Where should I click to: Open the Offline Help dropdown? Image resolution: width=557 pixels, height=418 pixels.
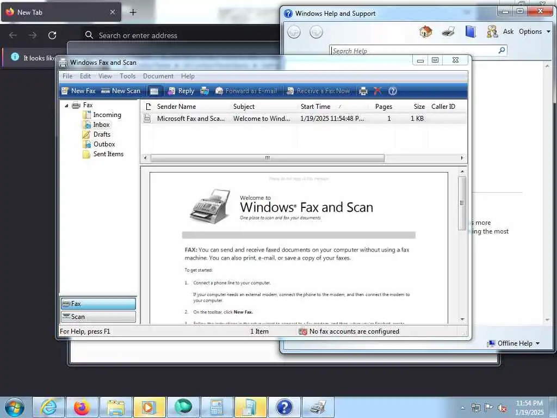(x=513, y=343)
